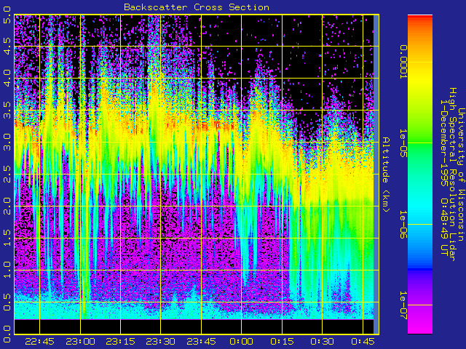Click the gray bar at plot's right edge
The image size is (466, 349).
coord(376,174)
